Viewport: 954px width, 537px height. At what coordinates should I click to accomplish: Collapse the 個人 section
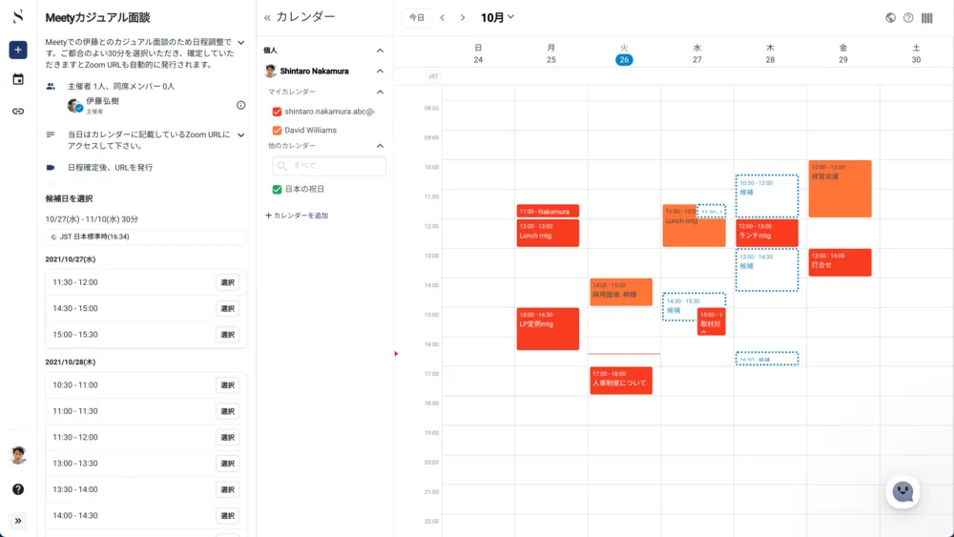point(381,51)
